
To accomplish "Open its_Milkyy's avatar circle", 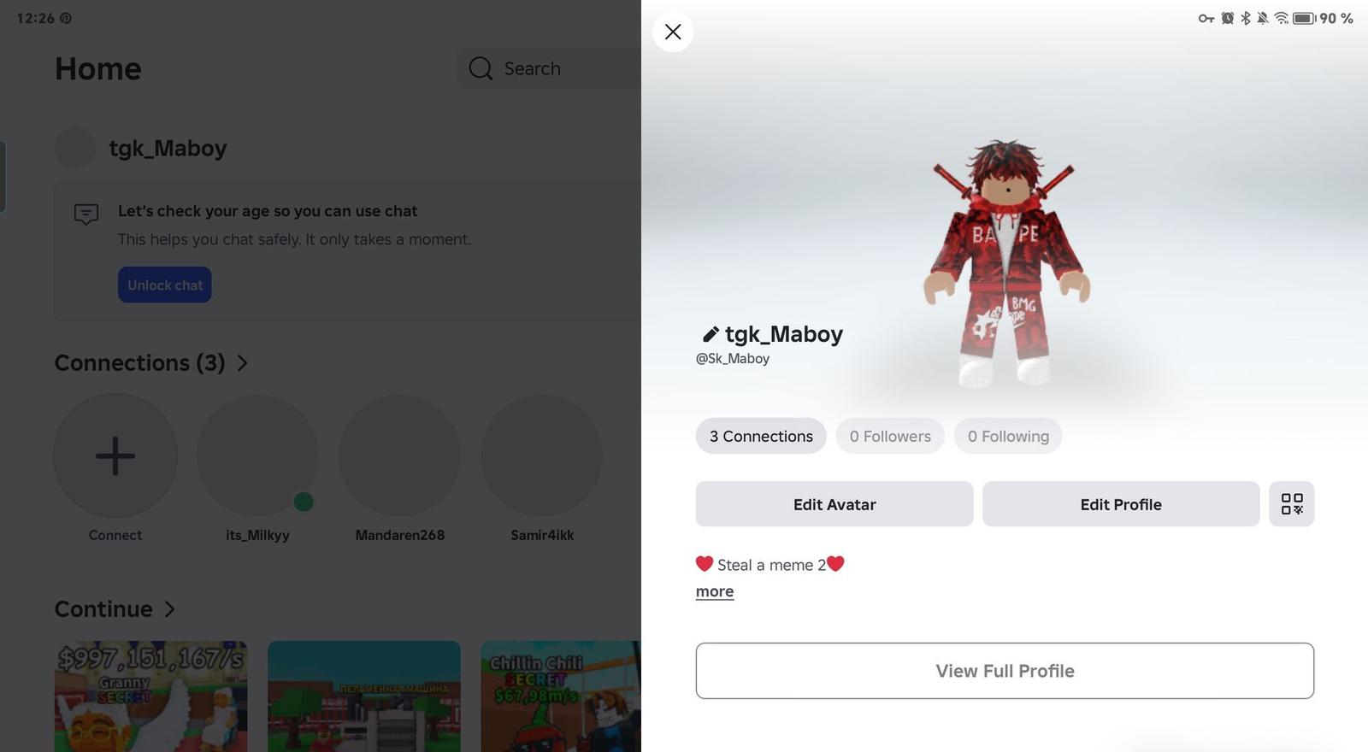I will (x=257, y=455).
